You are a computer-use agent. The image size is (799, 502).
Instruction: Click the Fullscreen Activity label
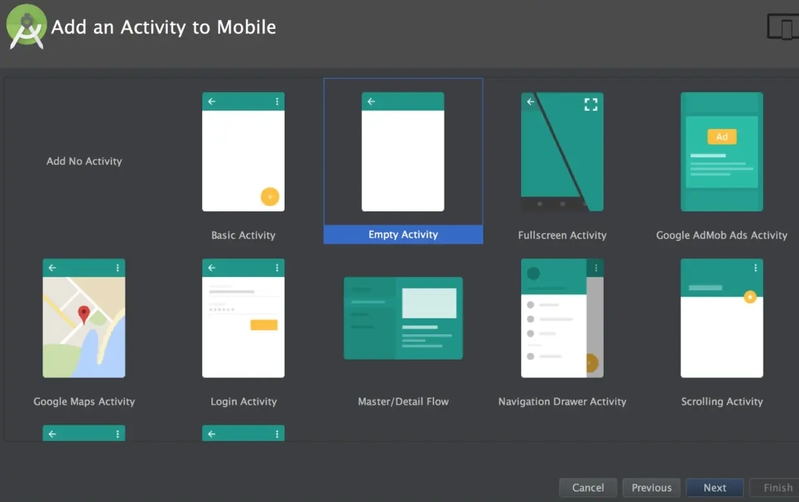click(x=563, y=235)
